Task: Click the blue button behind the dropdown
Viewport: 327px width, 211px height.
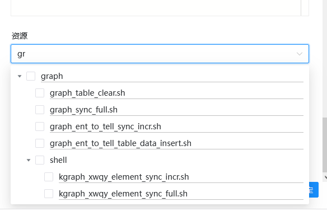Action: pos(314,190)
